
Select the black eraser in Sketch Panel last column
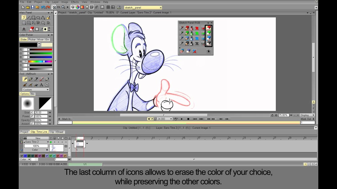click(x=209, y=44)
